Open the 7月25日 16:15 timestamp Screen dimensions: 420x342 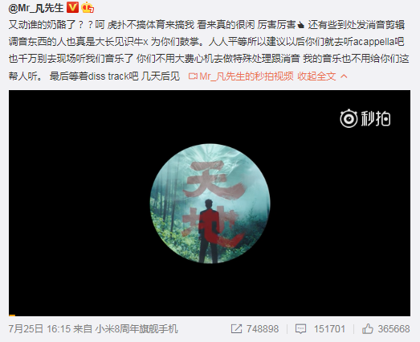coord(39,329)
